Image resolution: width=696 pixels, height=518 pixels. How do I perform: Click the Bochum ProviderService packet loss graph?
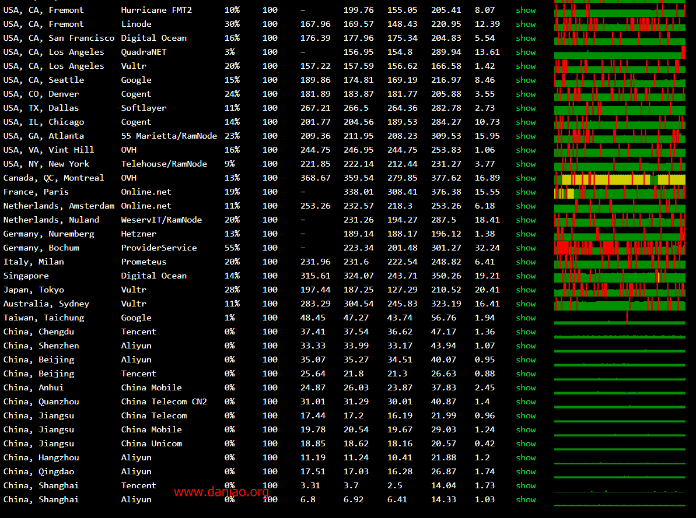[620, 248]
